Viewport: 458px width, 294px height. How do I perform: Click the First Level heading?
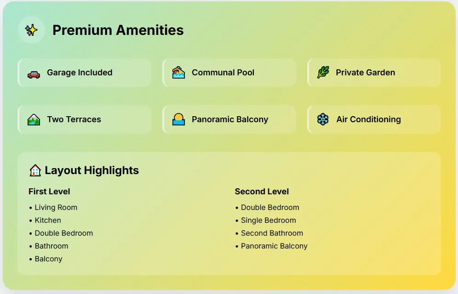(49, 192)
